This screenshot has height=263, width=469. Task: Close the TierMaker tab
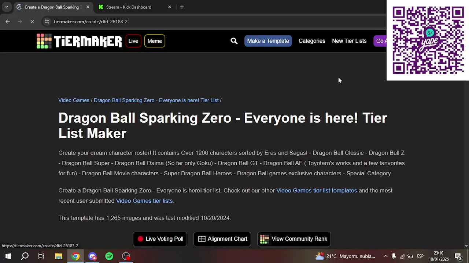pos(88,7)
